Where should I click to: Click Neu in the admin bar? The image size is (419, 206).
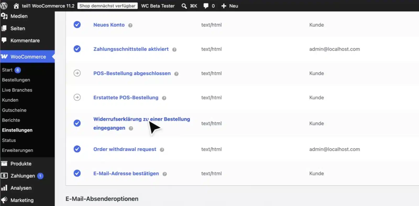pos(234,6)
